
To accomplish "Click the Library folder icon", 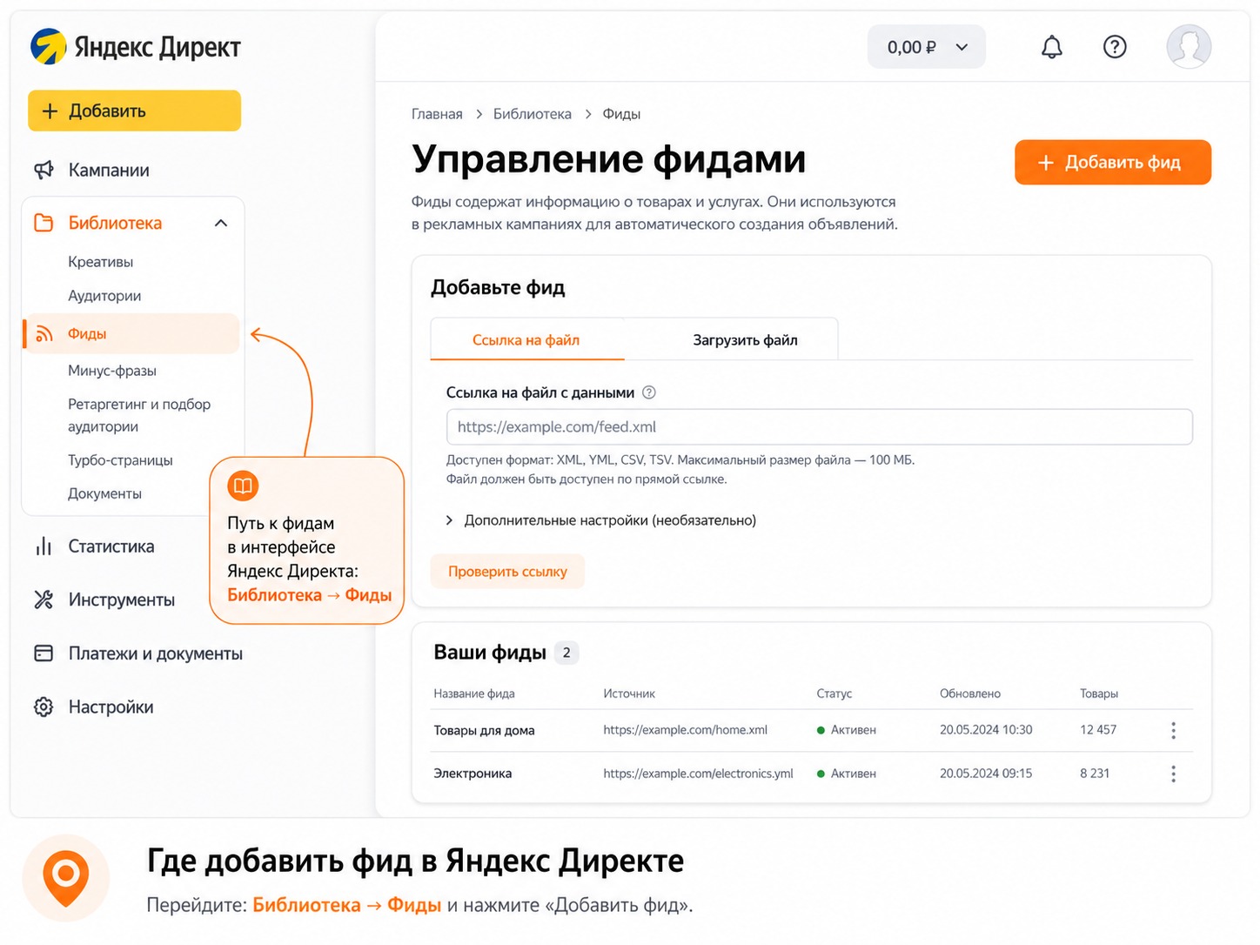I will (x=44, y=223).
